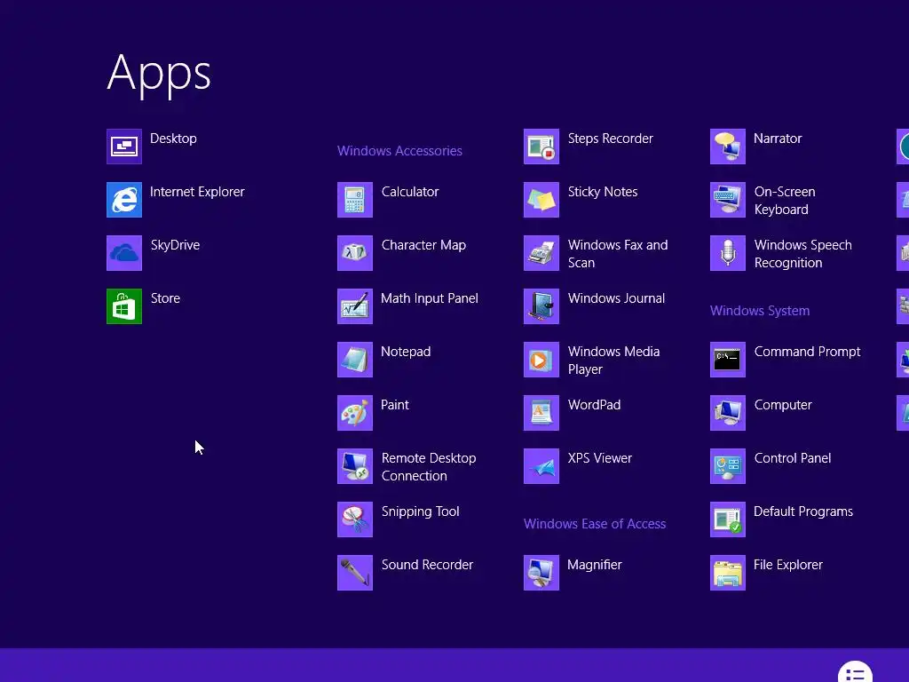Click the "Control Panel" label text

click(x=793, y=458)
